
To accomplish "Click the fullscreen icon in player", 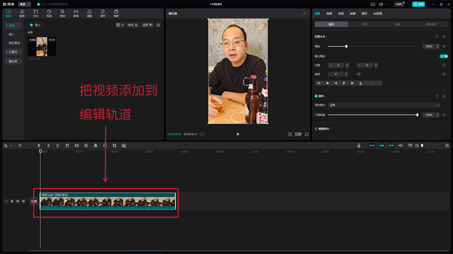I will 307,134.
